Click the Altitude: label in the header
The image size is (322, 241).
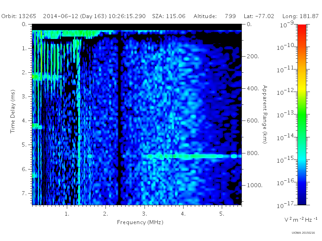click(205, 16)
